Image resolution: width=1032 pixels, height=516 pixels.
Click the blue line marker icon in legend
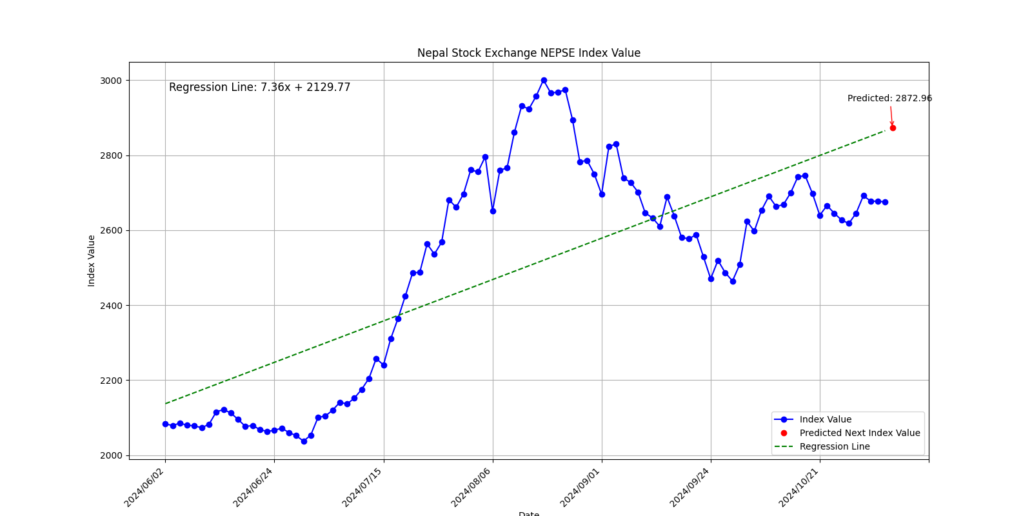tap(784, 419)
